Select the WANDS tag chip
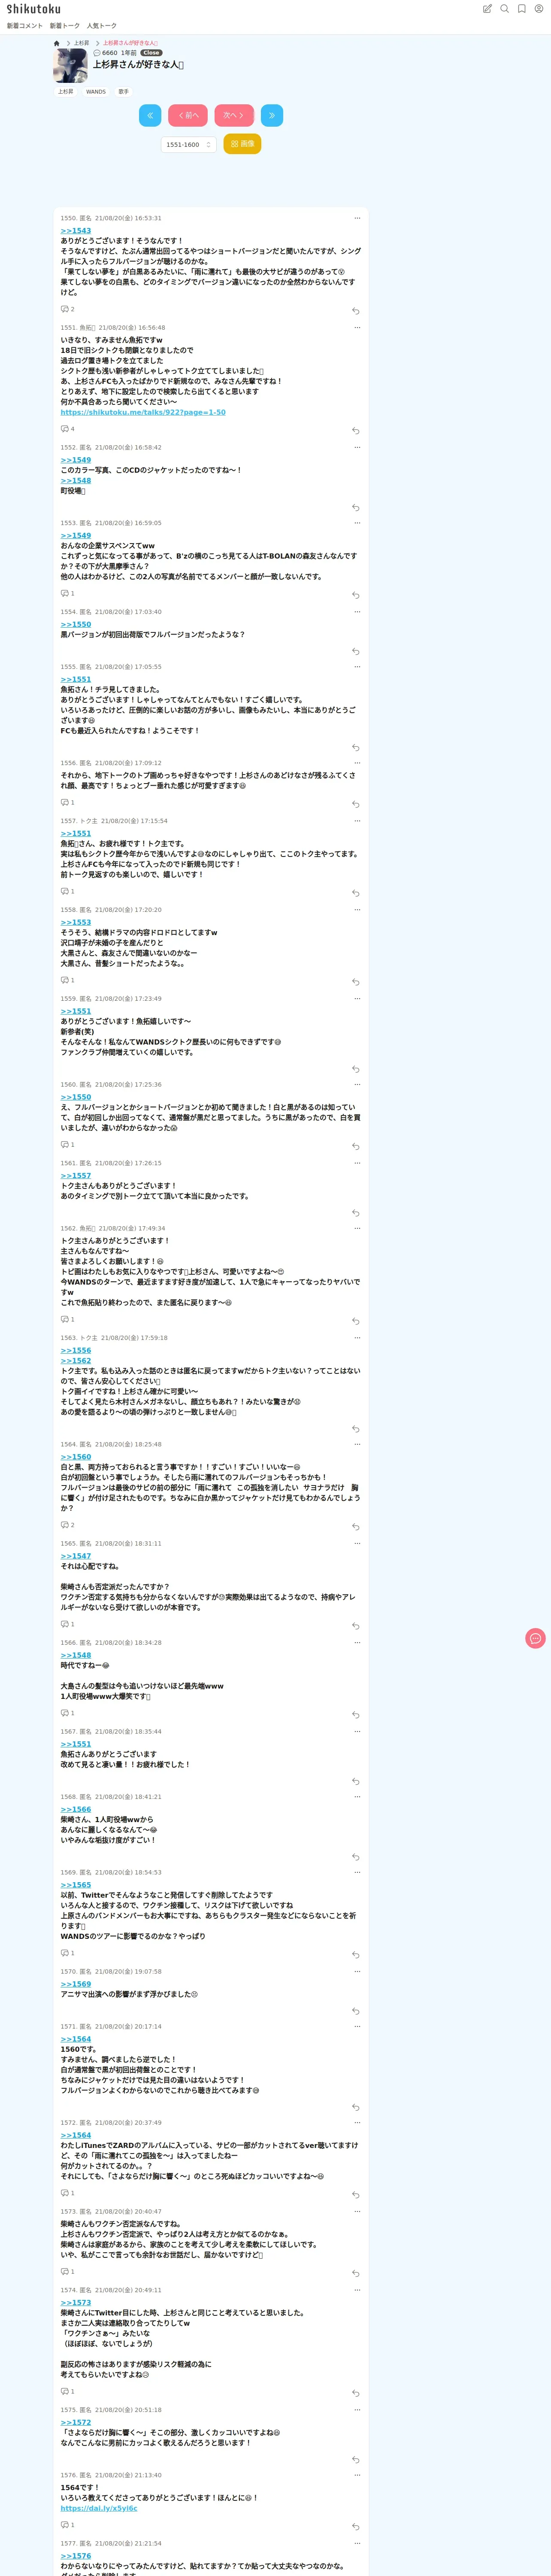551x2576 pixels. click(x=96, y=91)
